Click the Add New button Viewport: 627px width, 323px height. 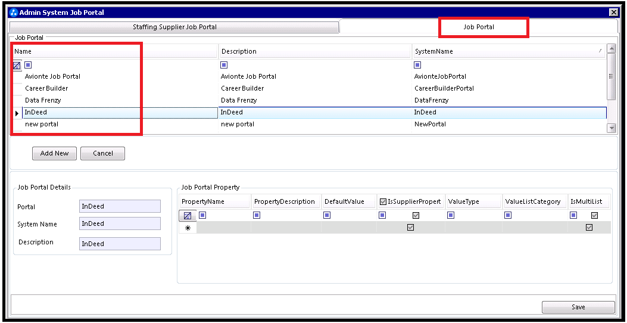[x=54, y=153]
